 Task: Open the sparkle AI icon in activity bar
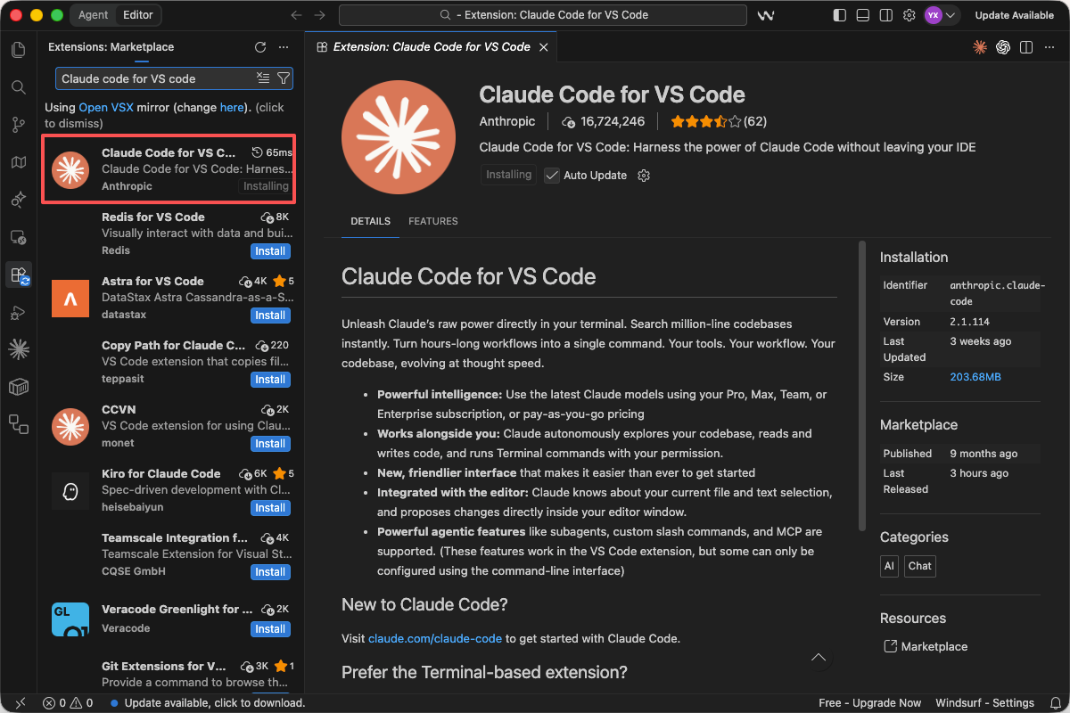[18, 200]
